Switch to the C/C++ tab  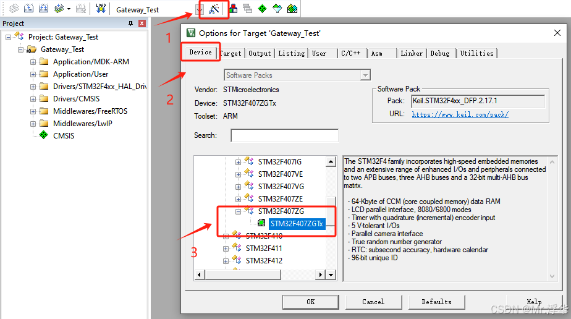350,54
